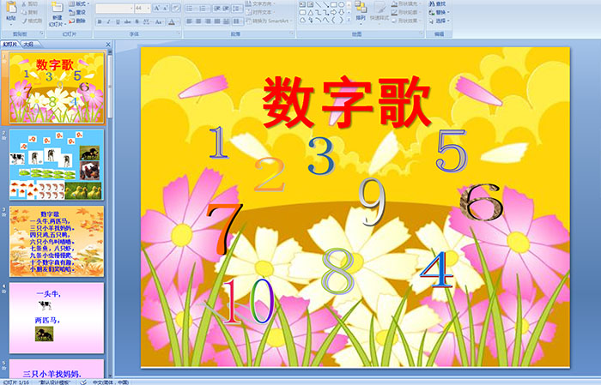Select the Oval shape in gallery
This screenshot has height=385, width=601.
pyautogui.click(x=341, y=4)
